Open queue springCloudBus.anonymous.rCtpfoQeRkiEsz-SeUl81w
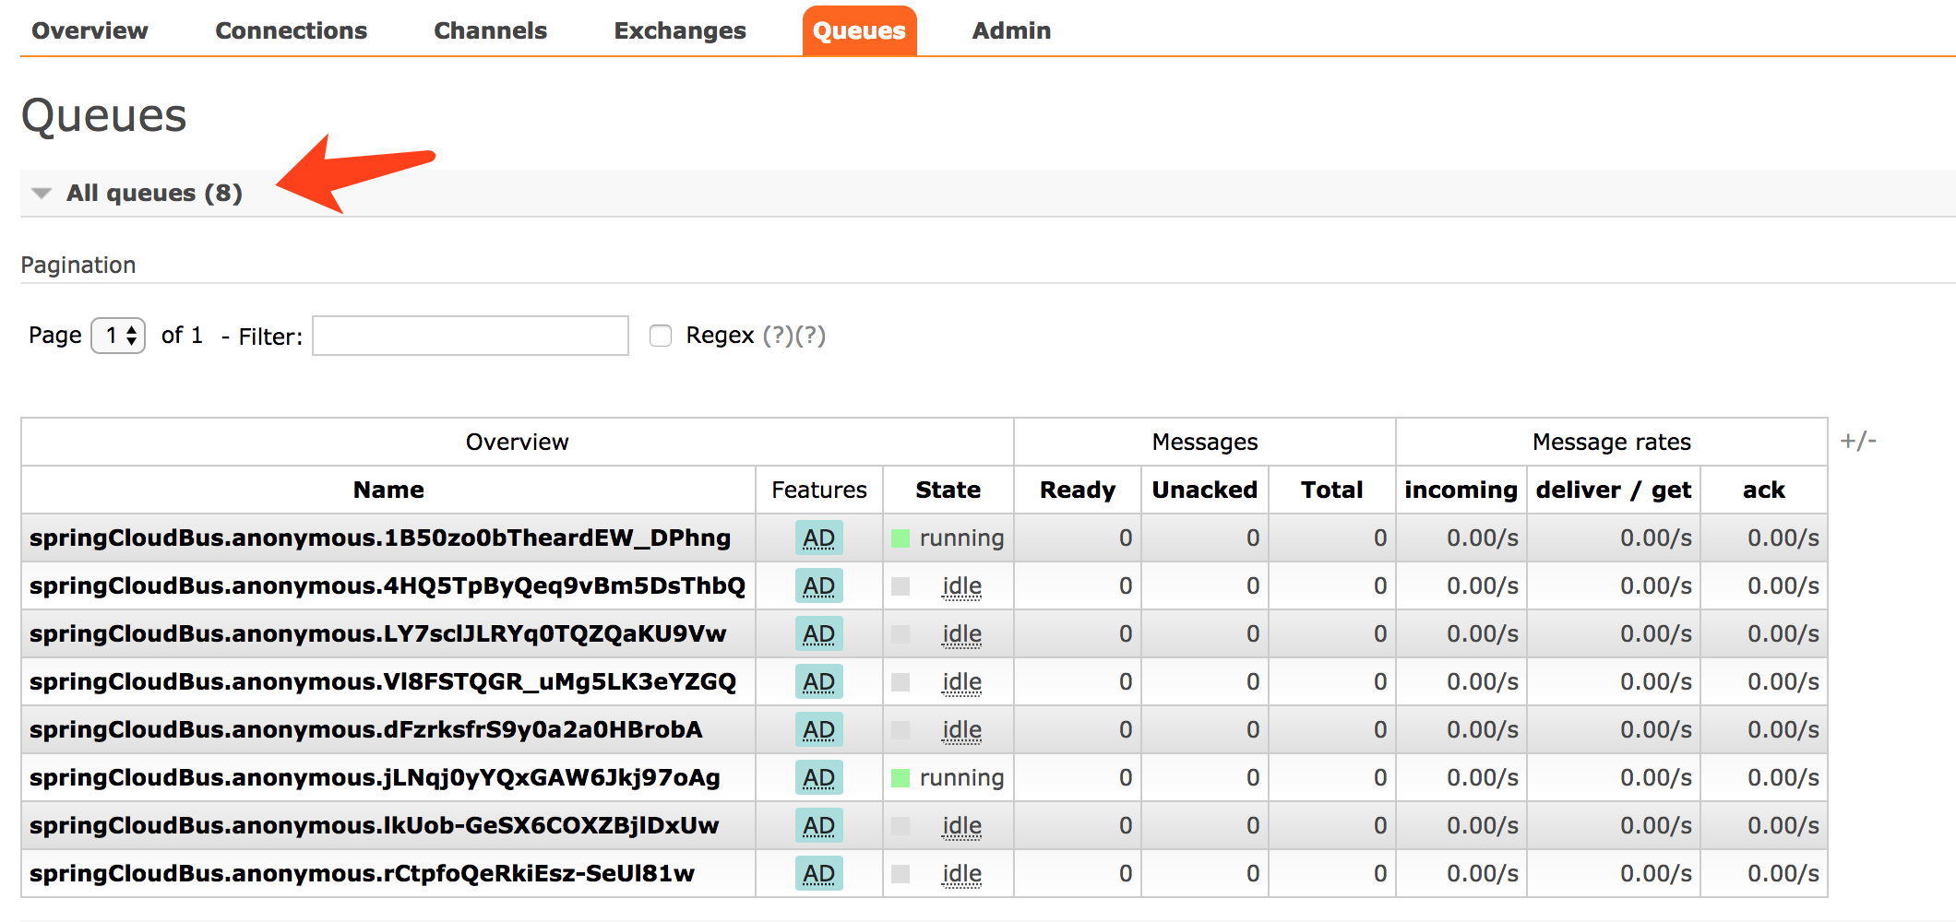This screenshot has height=922, width=1956. pyautogui.click(x=362, y=873)
